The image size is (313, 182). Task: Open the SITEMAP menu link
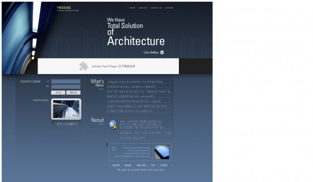(169, 8)
